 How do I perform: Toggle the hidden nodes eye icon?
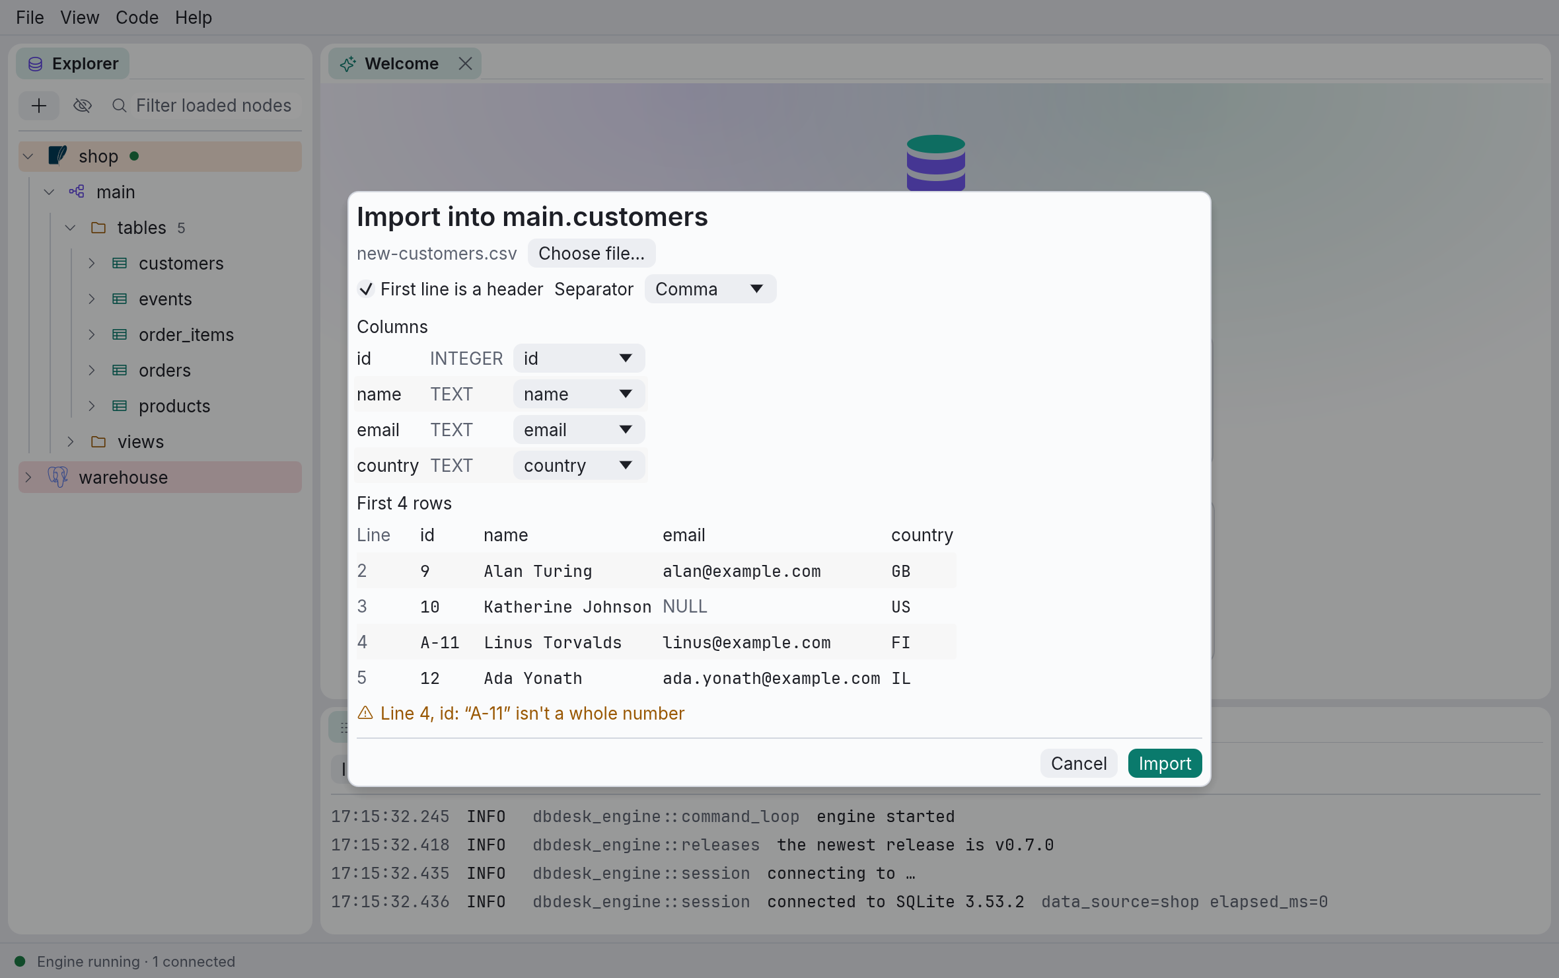(83, 106)
